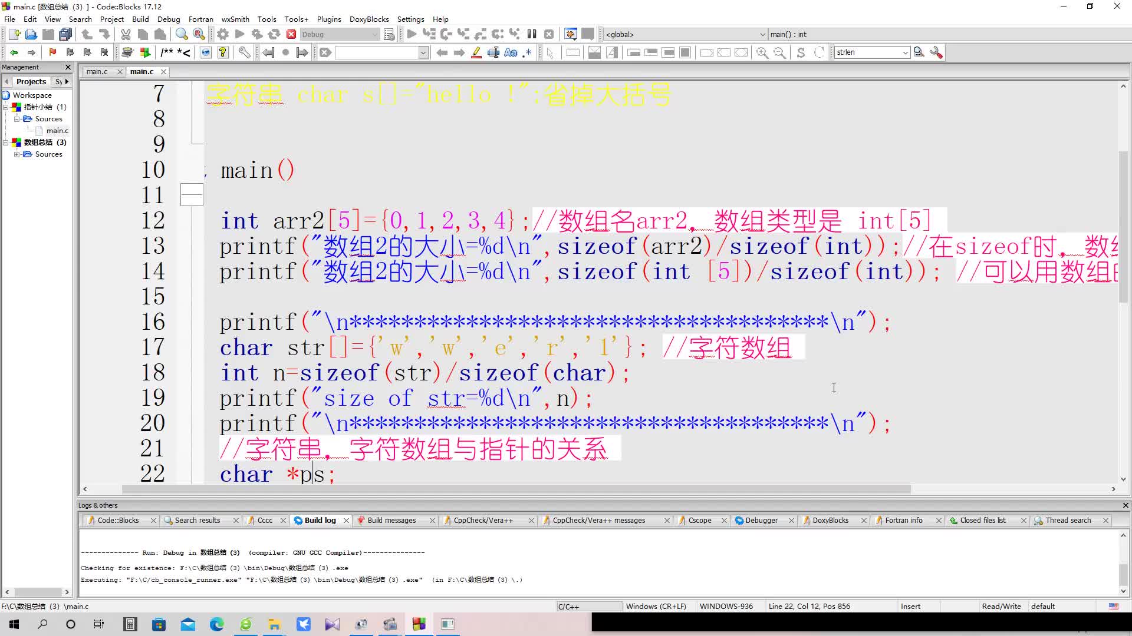Open the DoxyBlocks menu
Screen dimensions: 1132x636
click(369, 19)
